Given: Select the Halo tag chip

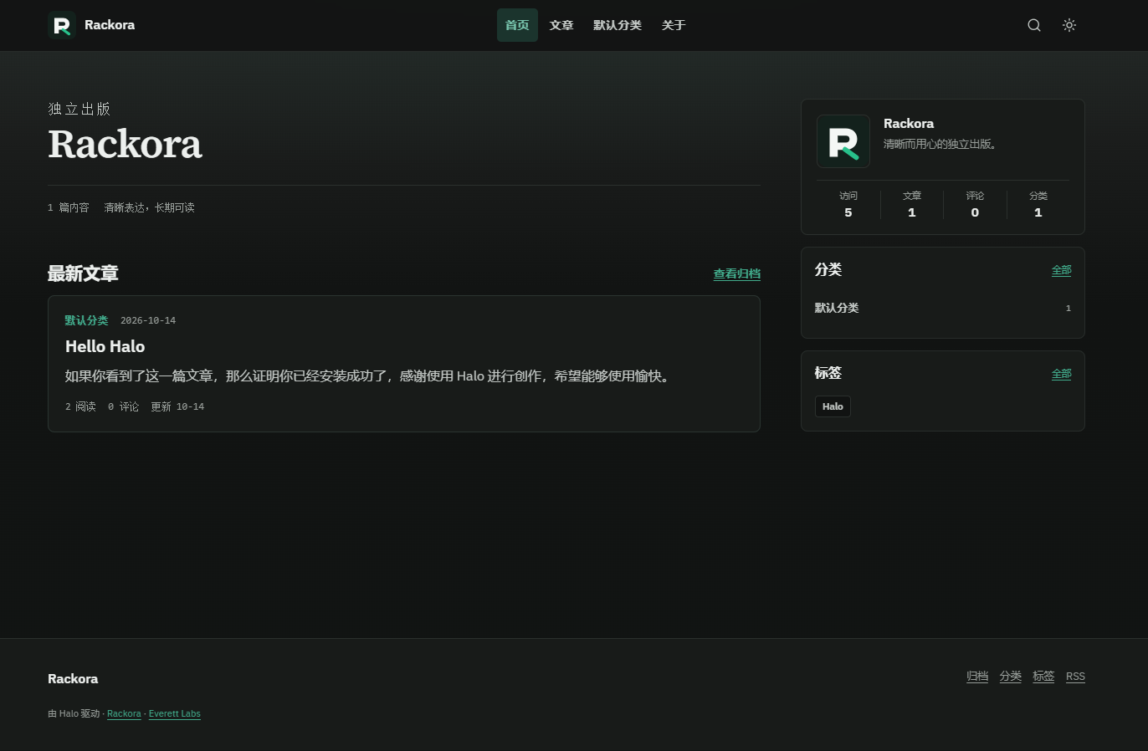Looking at the screenshot, I should pos(833,406).
